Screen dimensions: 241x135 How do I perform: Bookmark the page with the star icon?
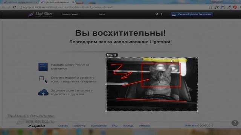210,7
